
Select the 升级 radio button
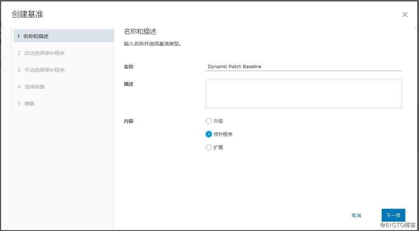(209, 121)
